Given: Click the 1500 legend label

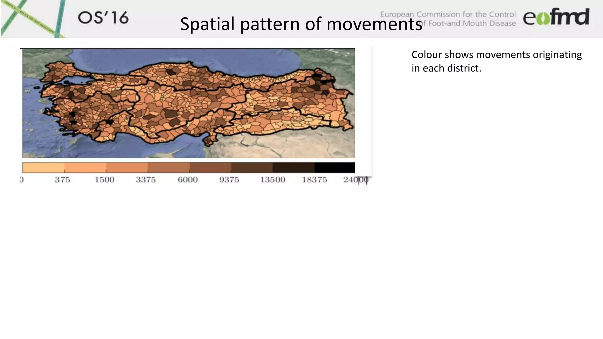Looking at the screenshot, I should [104, 180].
